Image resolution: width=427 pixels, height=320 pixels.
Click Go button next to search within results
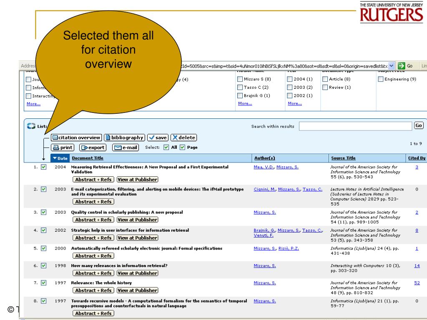(419, 125)
